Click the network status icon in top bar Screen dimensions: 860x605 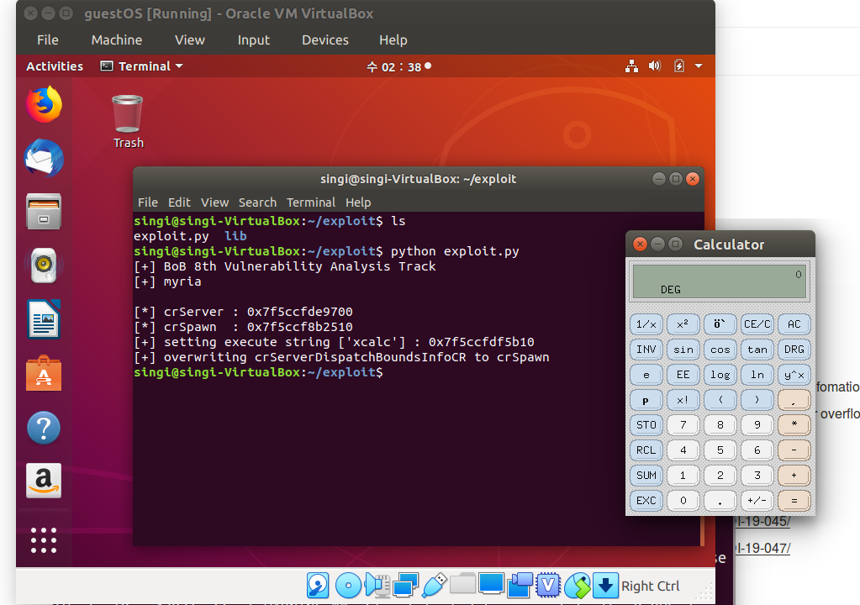click(x=631, y=66)
